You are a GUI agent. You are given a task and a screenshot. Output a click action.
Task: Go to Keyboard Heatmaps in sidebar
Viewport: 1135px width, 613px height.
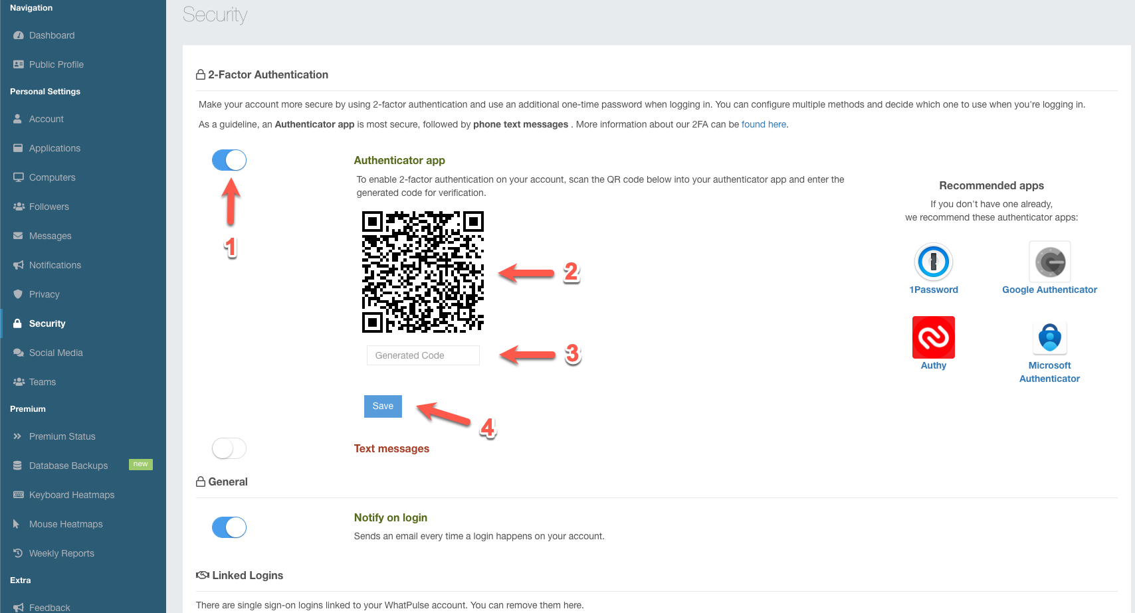tap(71, 495)
